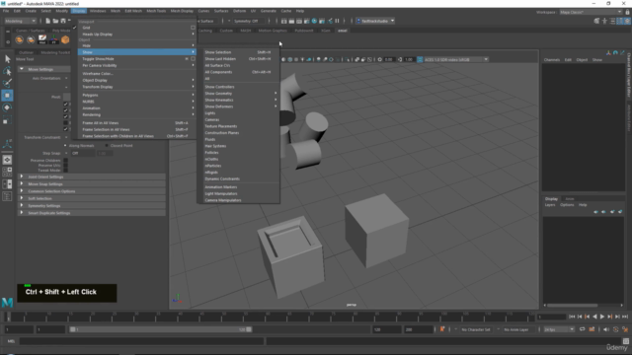This screenshot has height=355, width=632.
Task: Click the MEL command line input
Action: [x=141, y=341]
